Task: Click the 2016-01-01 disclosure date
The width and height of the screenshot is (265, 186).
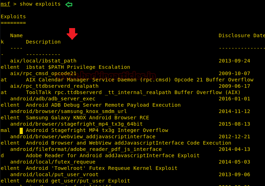Action: point(234,99)
